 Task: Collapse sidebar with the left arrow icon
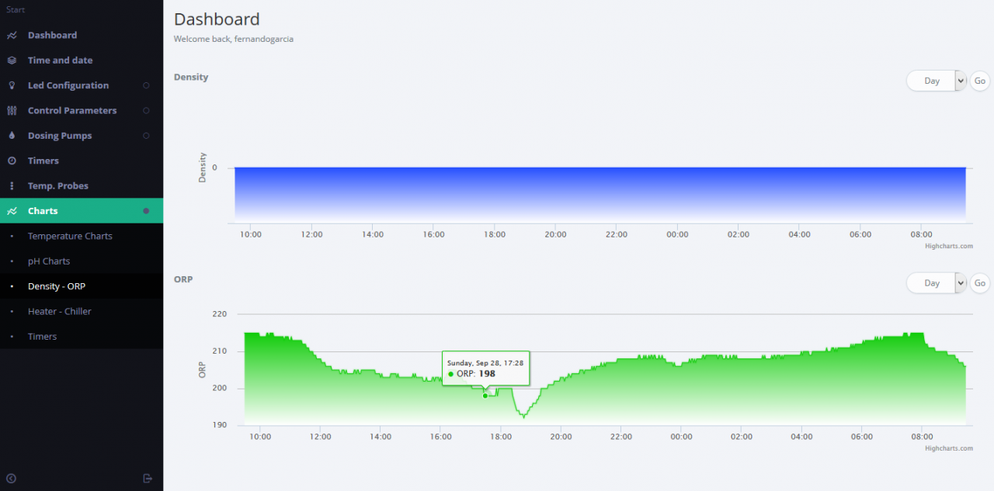[12, 478]
